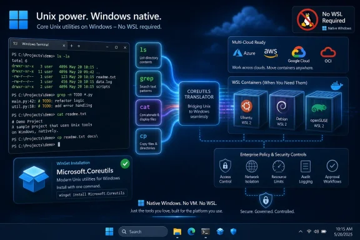This screenshot has height=240, width=360.
Task: Click the Coreutils Translator box
Action: click(199, 103)
